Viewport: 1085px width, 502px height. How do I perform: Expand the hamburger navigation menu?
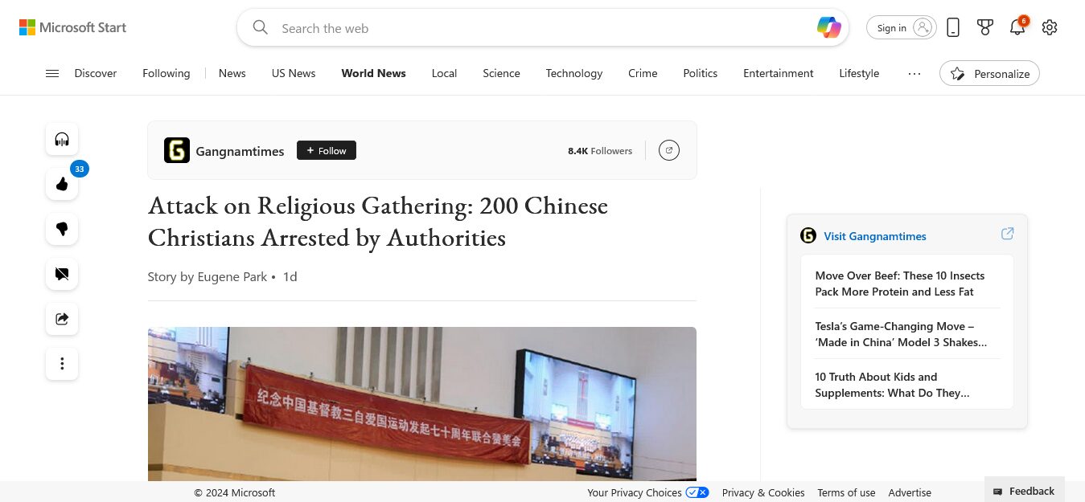point(52,73)
